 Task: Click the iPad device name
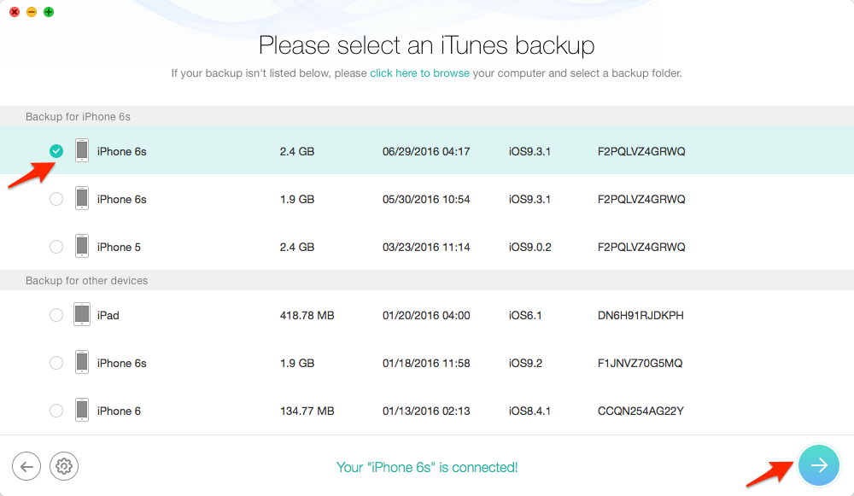coord(108,315)
